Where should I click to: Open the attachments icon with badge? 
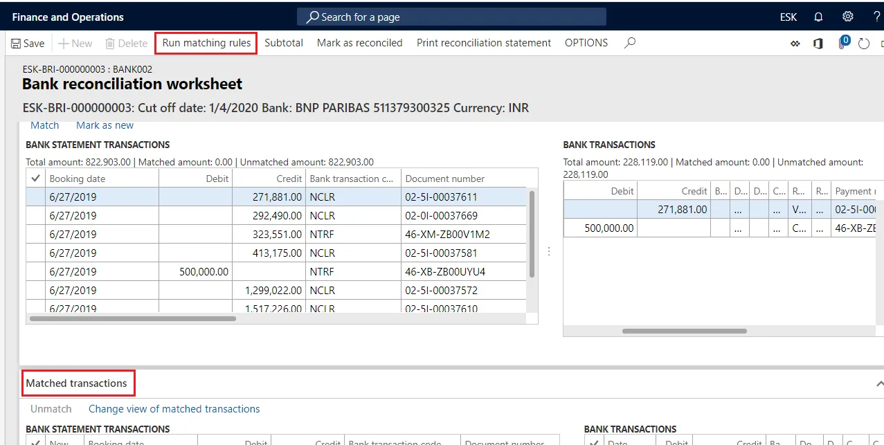[x=843, y=42]
